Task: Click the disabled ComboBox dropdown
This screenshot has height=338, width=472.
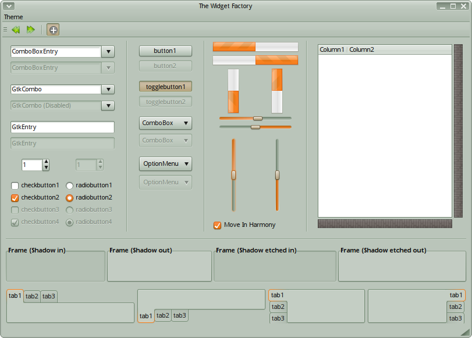Action: point(165,141)
